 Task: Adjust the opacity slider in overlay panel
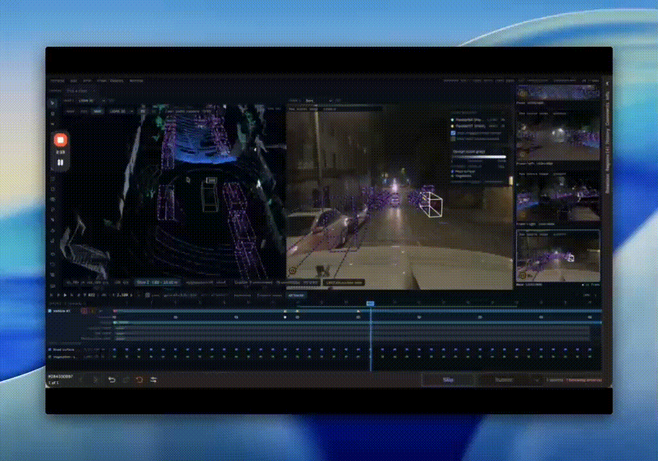479,157
